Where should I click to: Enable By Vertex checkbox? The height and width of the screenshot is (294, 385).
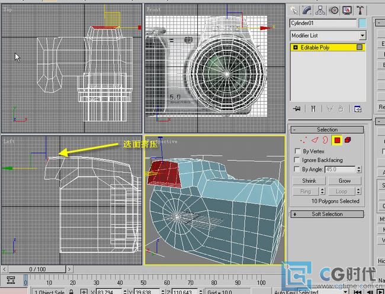(297, 151)
